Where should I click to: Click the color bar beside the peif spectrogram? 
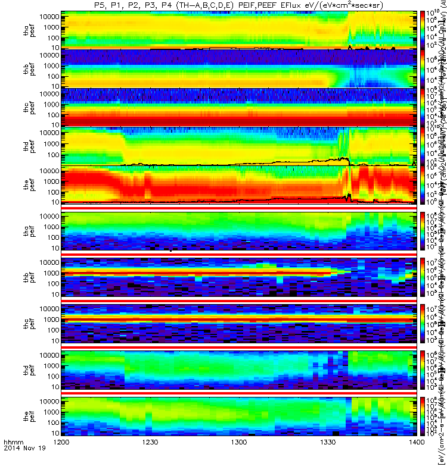(423, 416)
